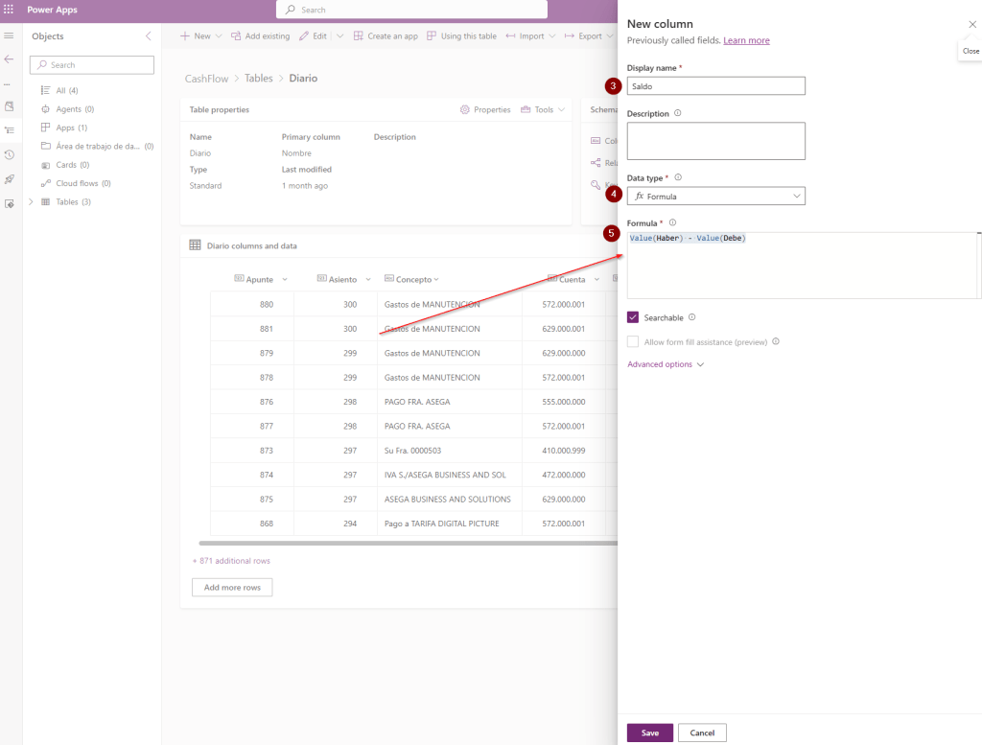Collapse the Objects panel with chevron icon
Screen dimensions: 982x745
tap(148, 36)
